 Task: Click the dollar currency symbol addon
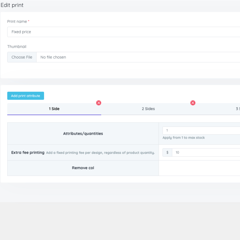pos(167,152)
